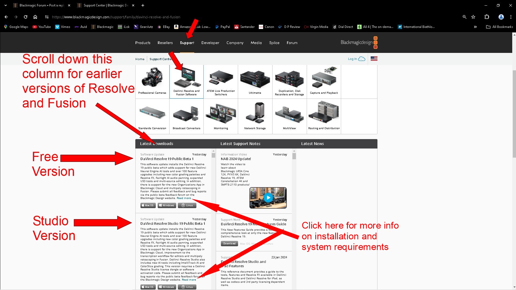Screen dimensions: 516x290
Task: Open the PayPal bookmark
Action: coord(222,27)
